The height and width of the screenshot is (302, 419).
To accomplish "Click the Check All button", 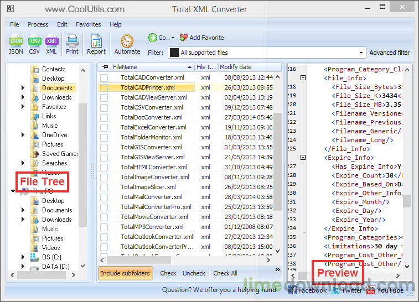I will 225,273.
